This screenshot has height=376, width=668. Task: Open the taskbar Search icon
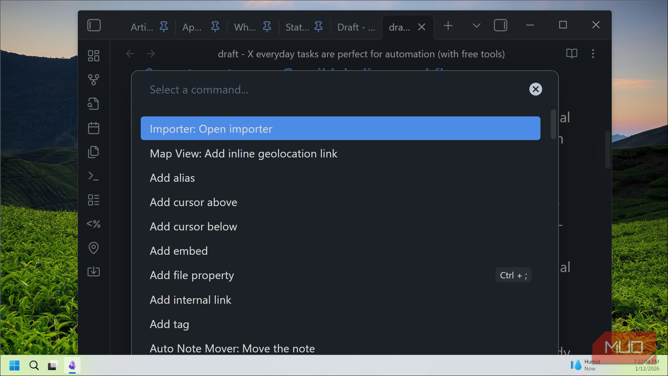click(x=34, y=366)
